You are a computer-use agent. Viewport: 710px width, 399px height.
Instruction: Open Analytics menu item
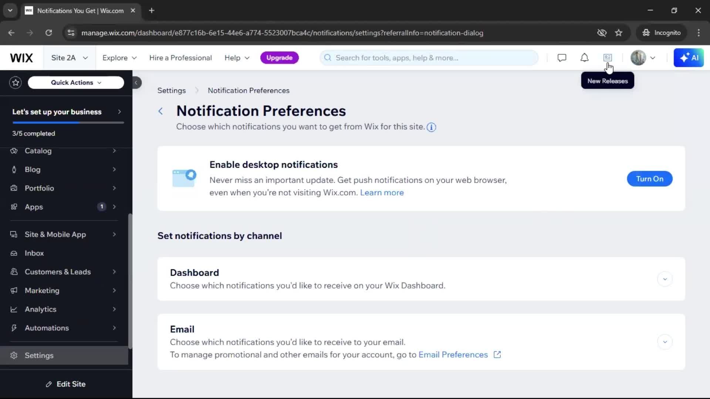coord(64,309)
